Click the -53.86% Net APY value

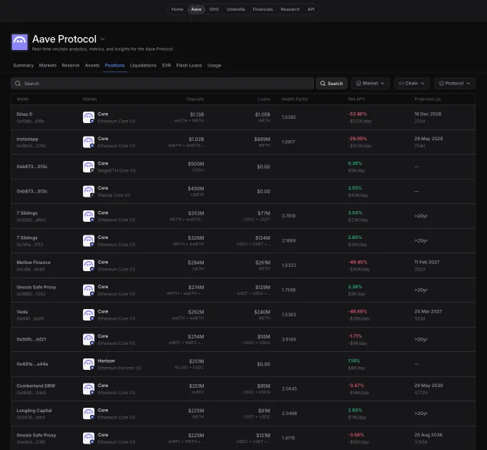tap(357, 114)
